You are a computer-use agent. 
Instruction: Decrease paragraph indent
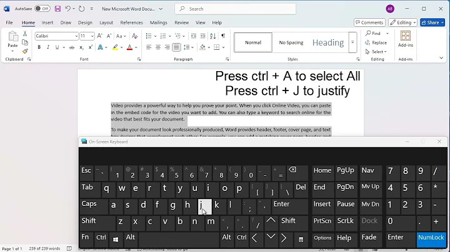click(194, 36)
